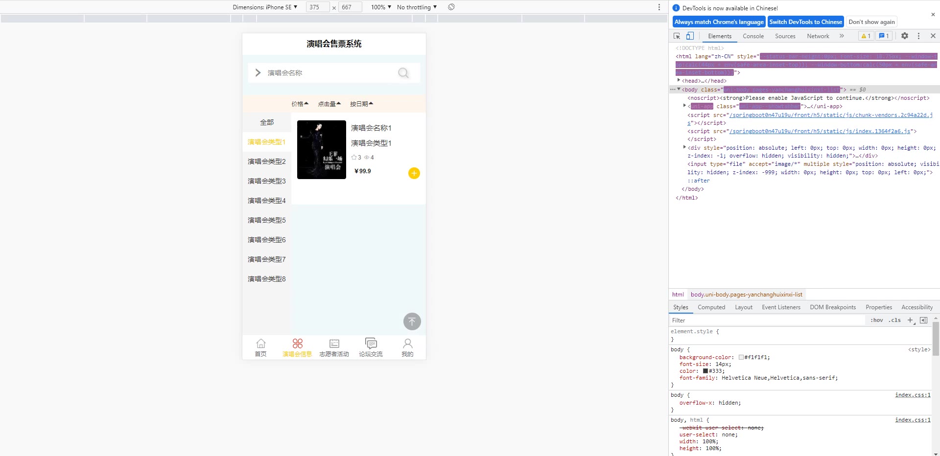Toggle the :hov element state panel
940x456 pixels.
tap(877, 320)
